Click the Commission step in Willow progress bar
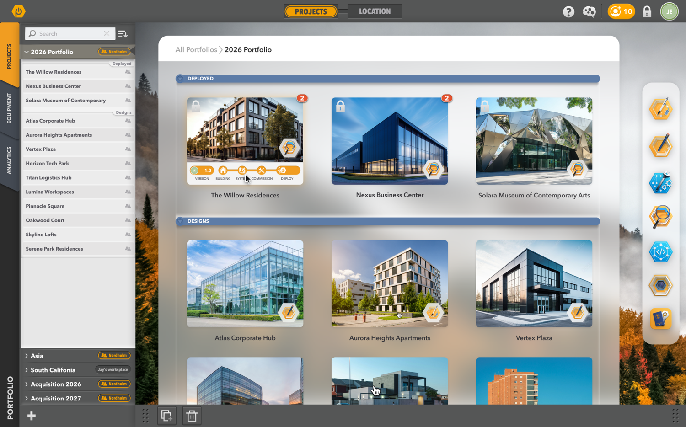686x427 pixels. [x=261, y=171]
